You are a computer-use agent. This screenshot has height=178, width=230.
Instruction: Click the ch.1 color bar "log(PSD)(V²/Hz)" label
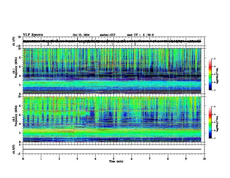click(x=218, y=76)
